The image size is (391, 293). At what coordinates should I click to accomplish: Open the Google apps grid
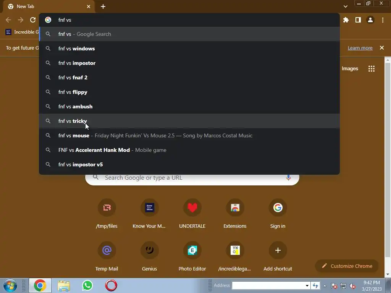372,69
